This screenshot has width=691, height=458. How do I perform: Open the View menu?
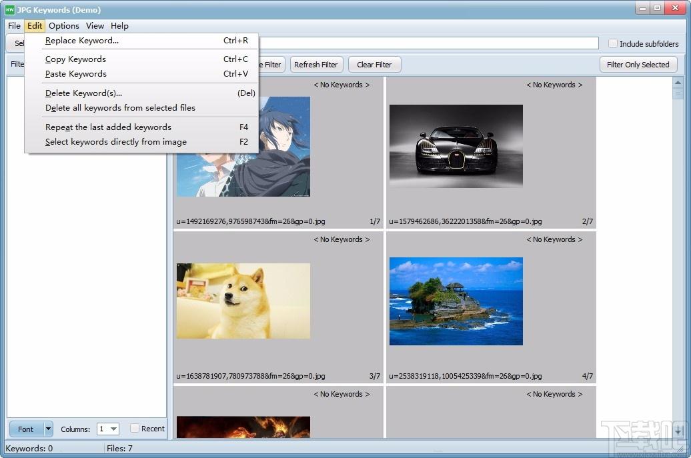click(95, 26)
